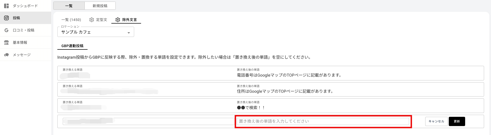491x135 pixels.
Task: Click the storefront icon beside 基本情報
Action: coord(7,43)
